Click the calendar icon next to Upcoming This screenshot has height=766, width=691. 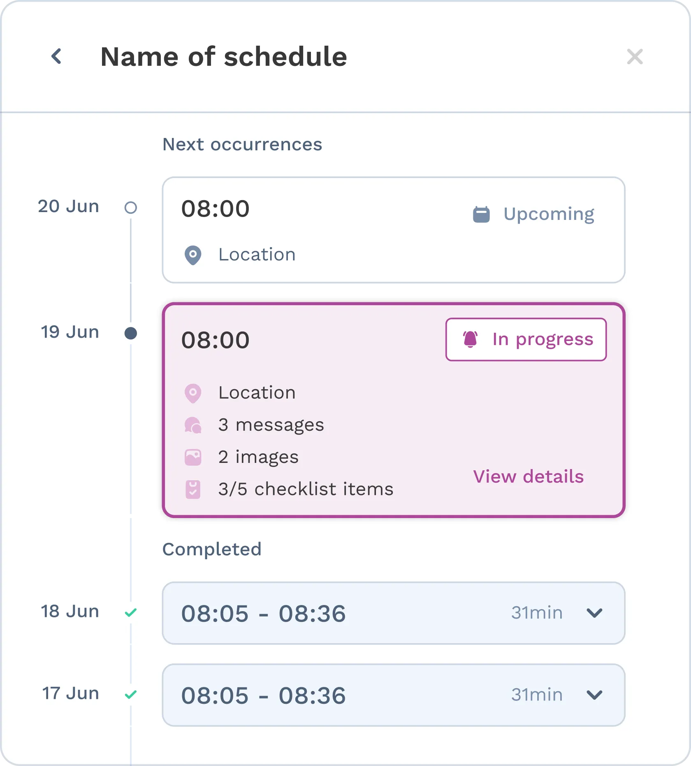coord(481,214)
